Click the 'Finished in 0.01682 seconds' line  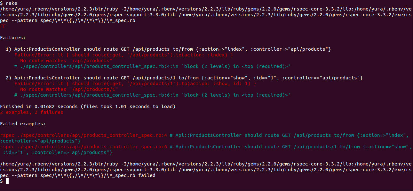click(x=88, y=107)
